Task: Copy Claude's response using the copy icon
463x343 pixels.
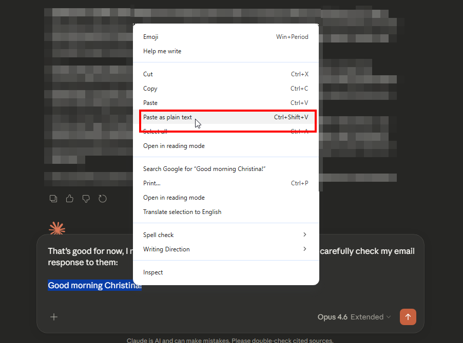Action: (53, 199)
